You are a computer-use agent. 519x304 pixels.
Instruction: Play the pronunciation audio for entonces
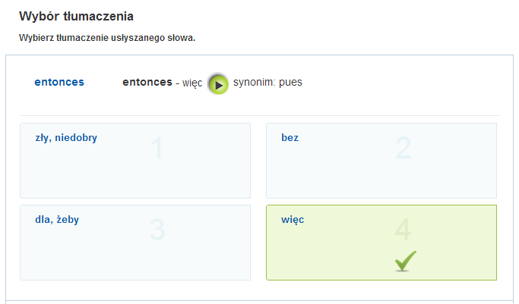pyautogui.click(x=218, y=84)
